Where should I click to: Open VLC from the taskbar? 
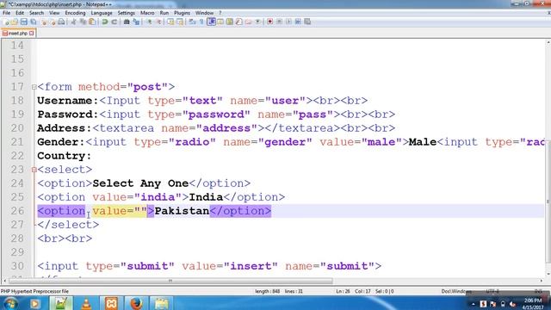pyautogui.click(x=86, y=303)
